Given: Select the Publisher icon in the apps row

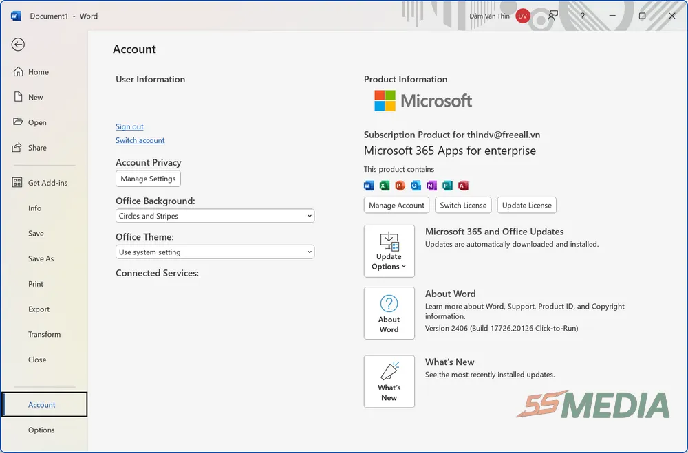Looking at the screenshot, I should pyautogui.click(x=447, y=186).
